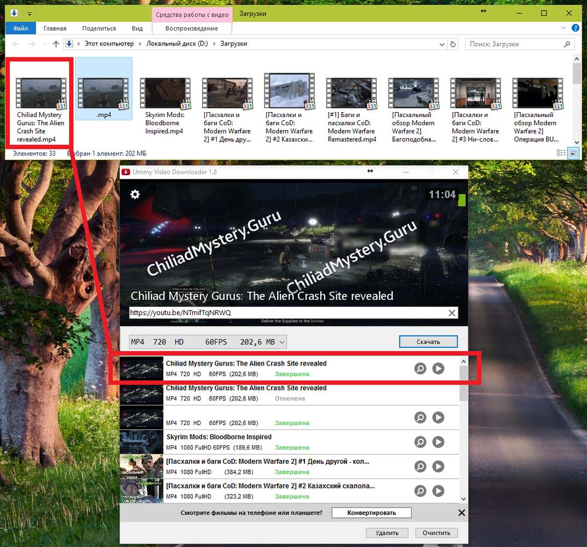The width and height of the screenshot is (587, 547).
Task: Open quick access toolbar customize dropdown
Action: [x=30, y=14]
